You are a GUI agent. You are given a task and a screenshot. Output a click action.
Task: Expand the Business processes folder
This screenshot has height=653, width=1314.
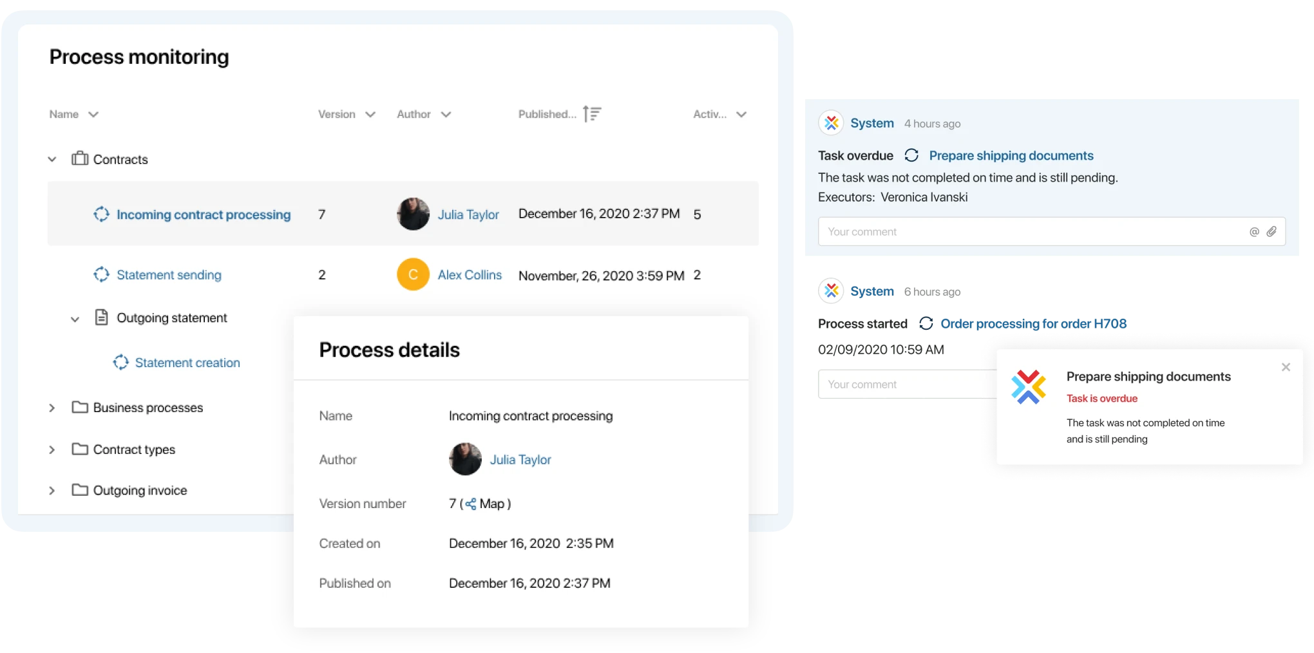pos(52,408)
